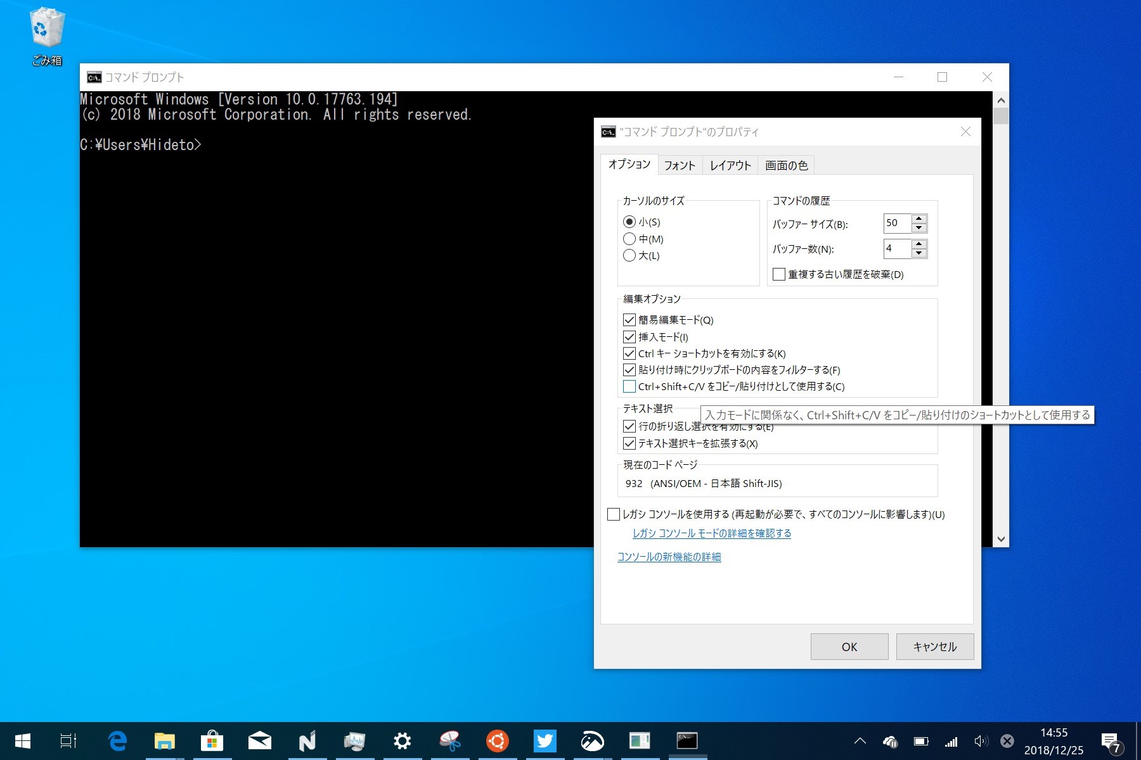Image resolution: width=1141 pixels, height=760 pixels.
Task: Switch to the フォント tab
Action: 680,166
